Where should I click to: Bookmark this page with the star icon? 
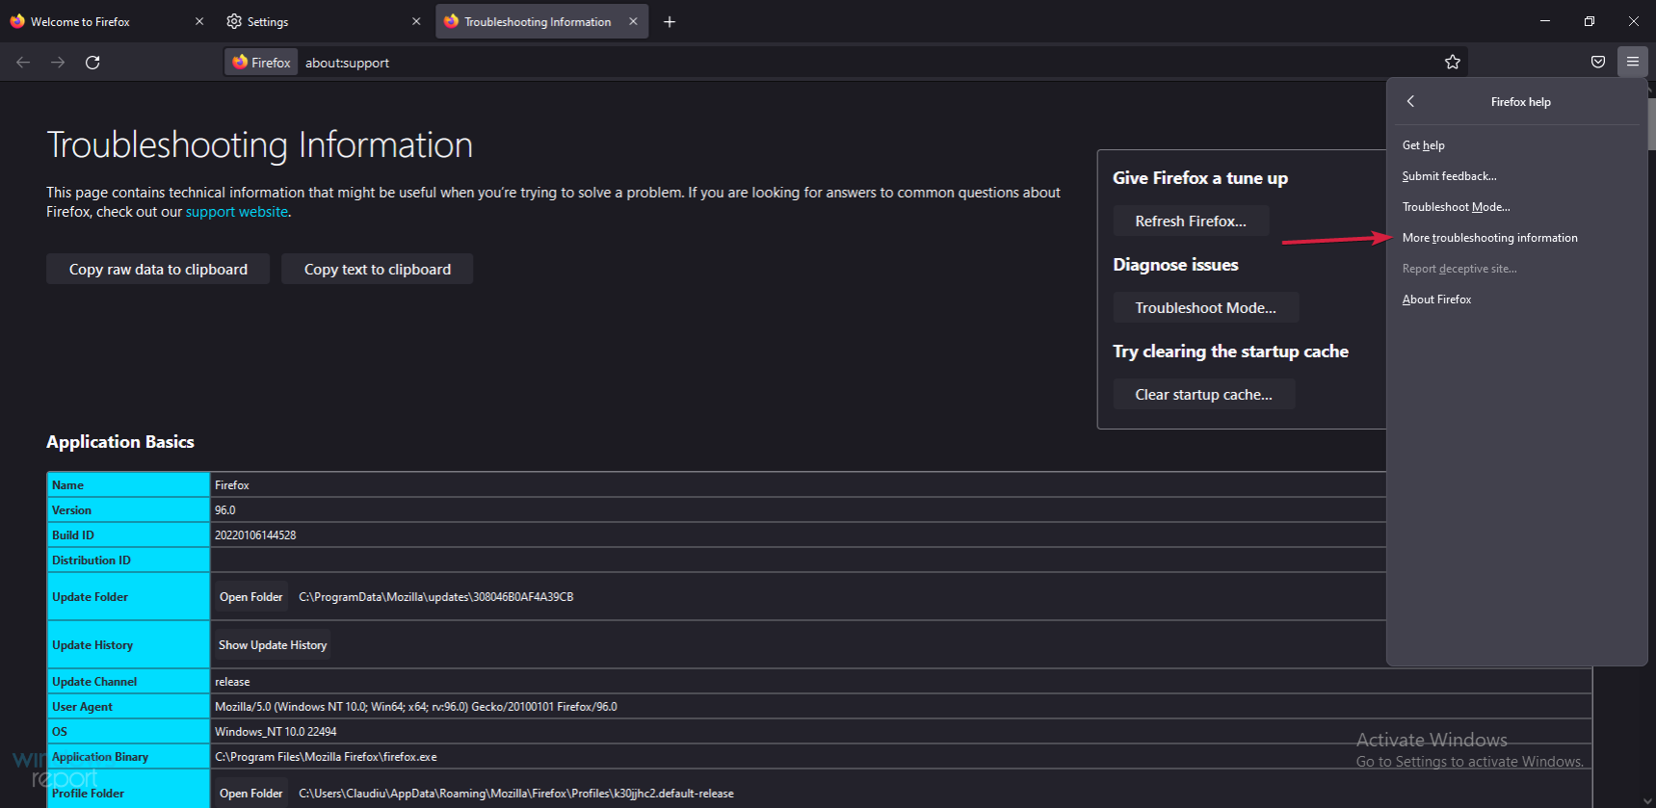[x=1452, y=63]
